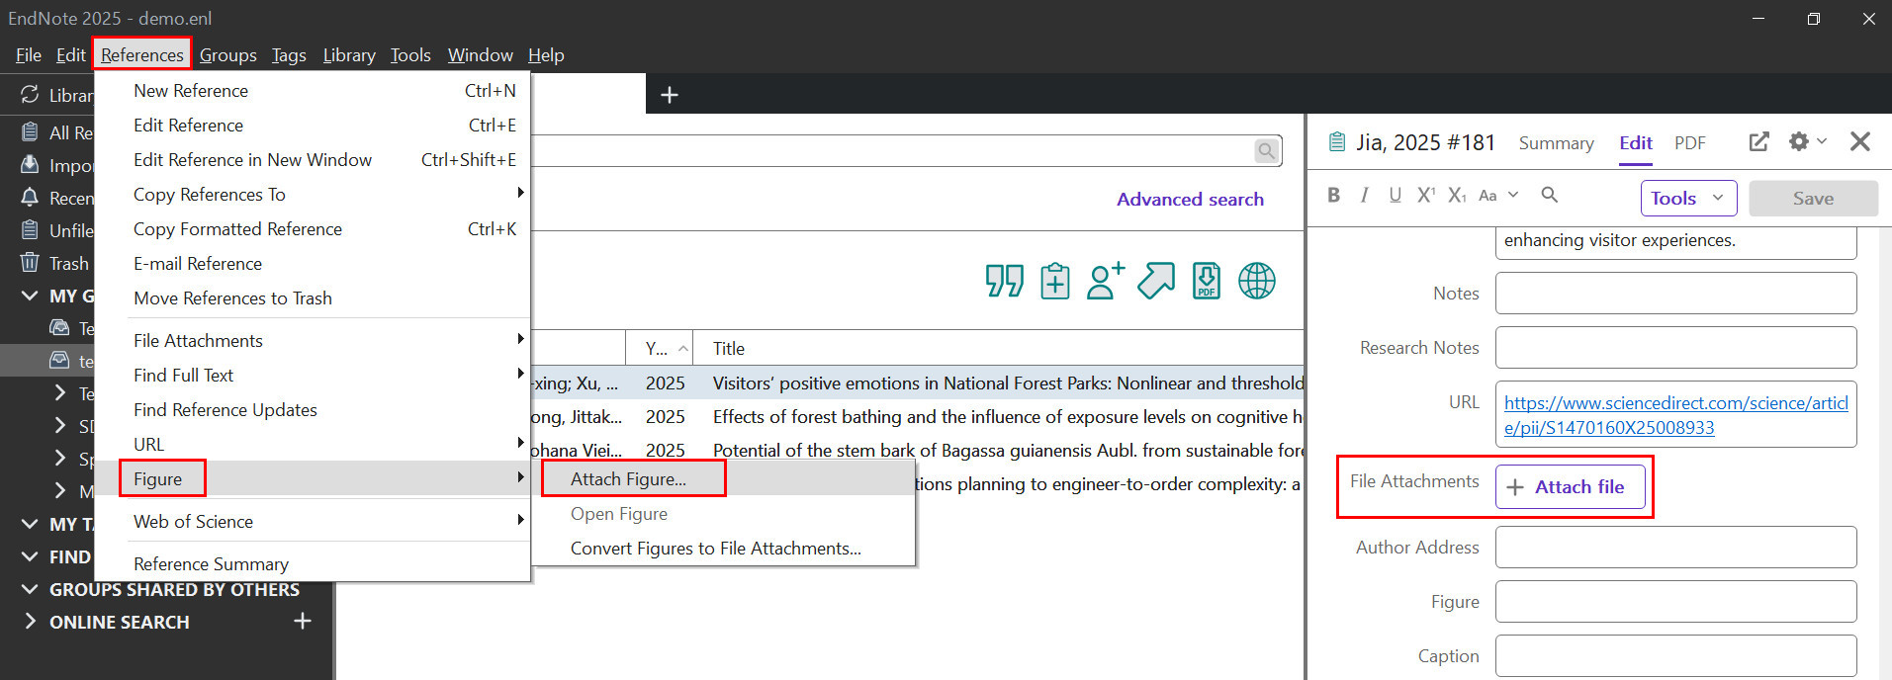The image size is (1892, 680).
Task: Click the Share Library person-plus icon
Action: pos(1106,281)
